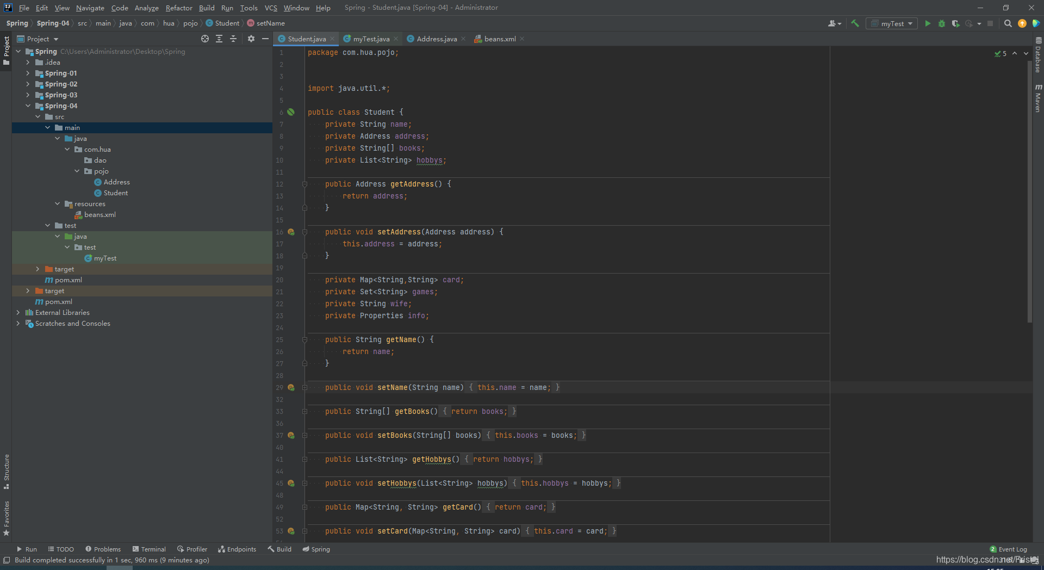Open Search Everywhere magnifier icon
Viewport: 1044px width, 570px height.
click(1008, 23)
